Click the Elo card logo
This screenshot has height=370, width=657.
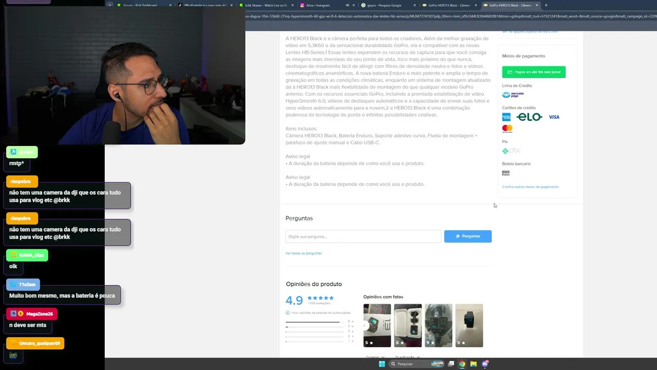coord(529,117)
